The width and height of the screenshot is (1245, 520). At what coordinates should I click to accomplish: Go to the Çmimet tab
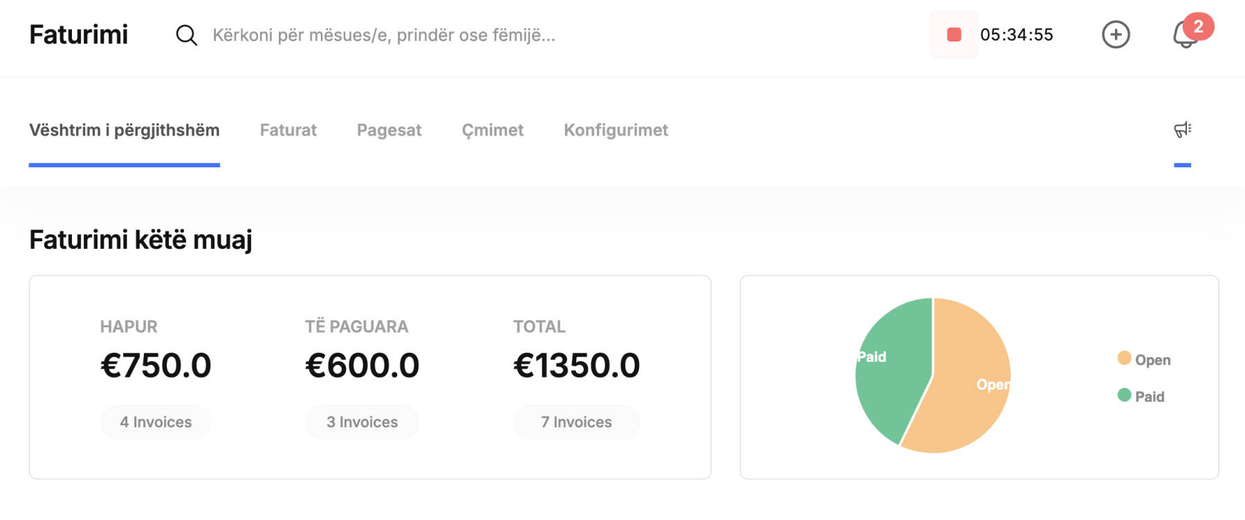(x=492, y=130)
